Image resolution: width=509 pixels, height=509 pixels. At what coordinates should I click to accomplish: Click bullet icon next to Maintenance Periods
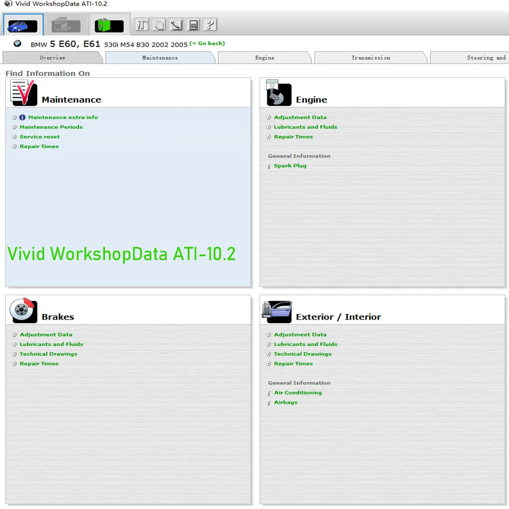(14, 127)
